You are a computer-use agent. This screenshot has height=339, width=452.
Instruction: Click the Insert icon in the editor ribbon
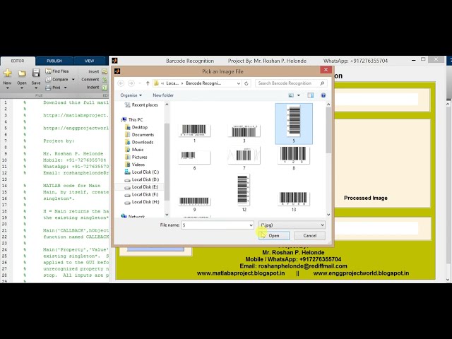[105, 71]
